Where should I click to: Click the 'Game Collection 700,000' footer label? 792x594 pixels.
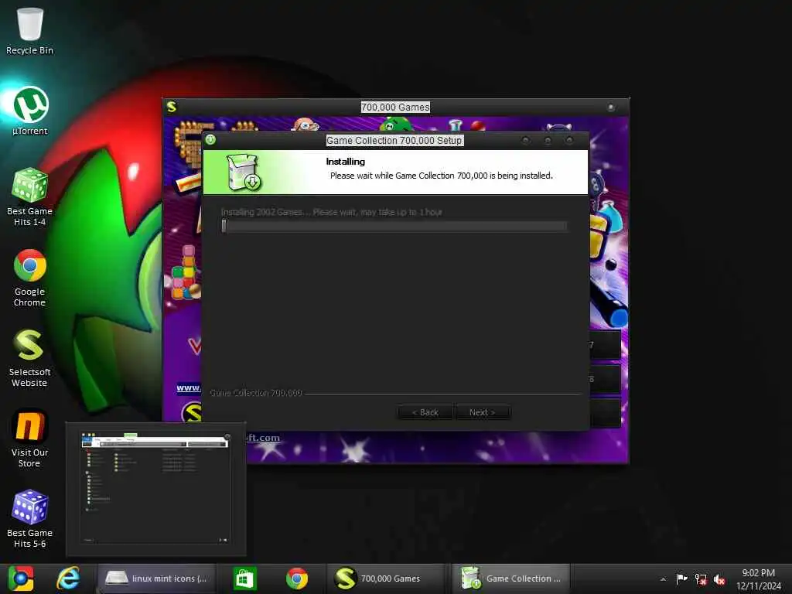255,392
